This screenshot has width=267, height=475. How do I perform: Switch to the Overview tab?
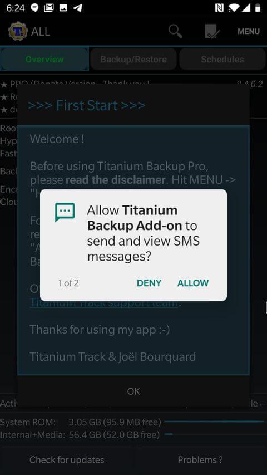pos(44,59)
